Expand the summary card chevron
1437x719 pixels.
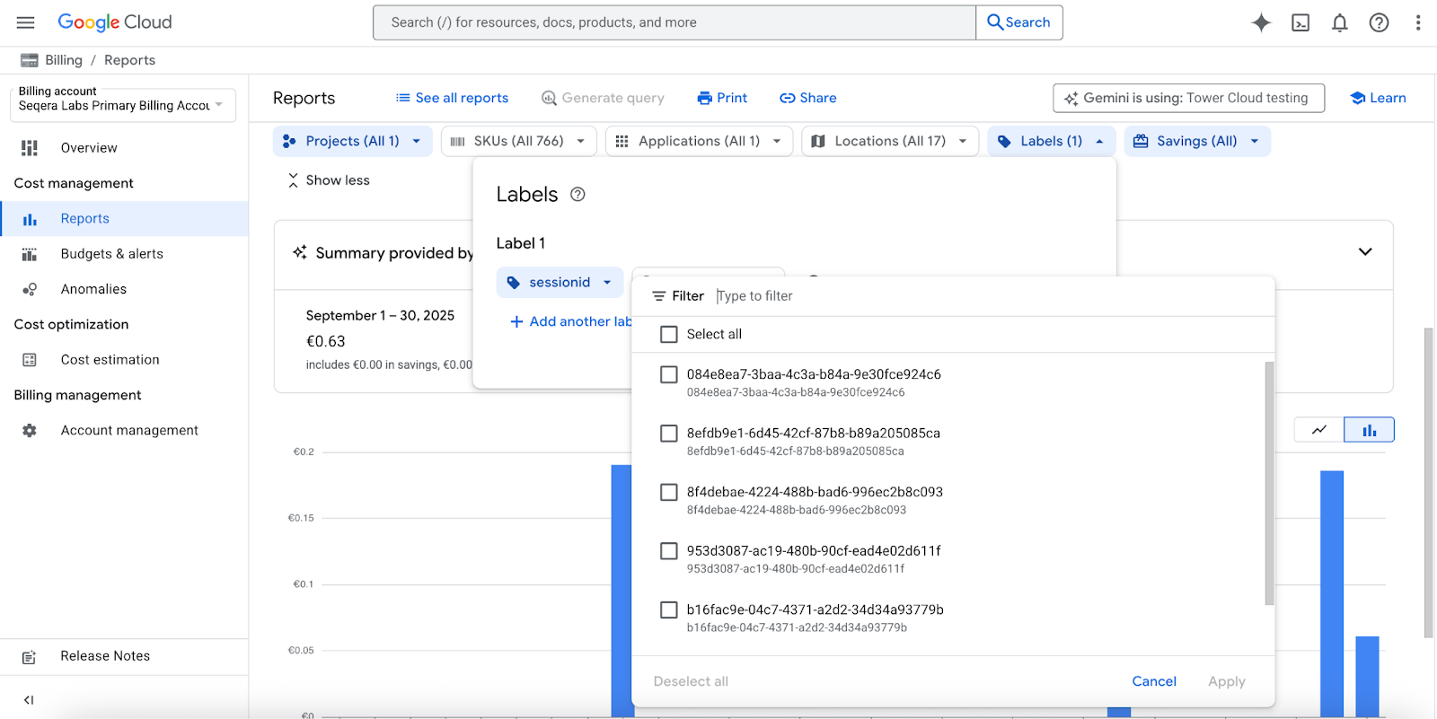(x=1365, y=252)
